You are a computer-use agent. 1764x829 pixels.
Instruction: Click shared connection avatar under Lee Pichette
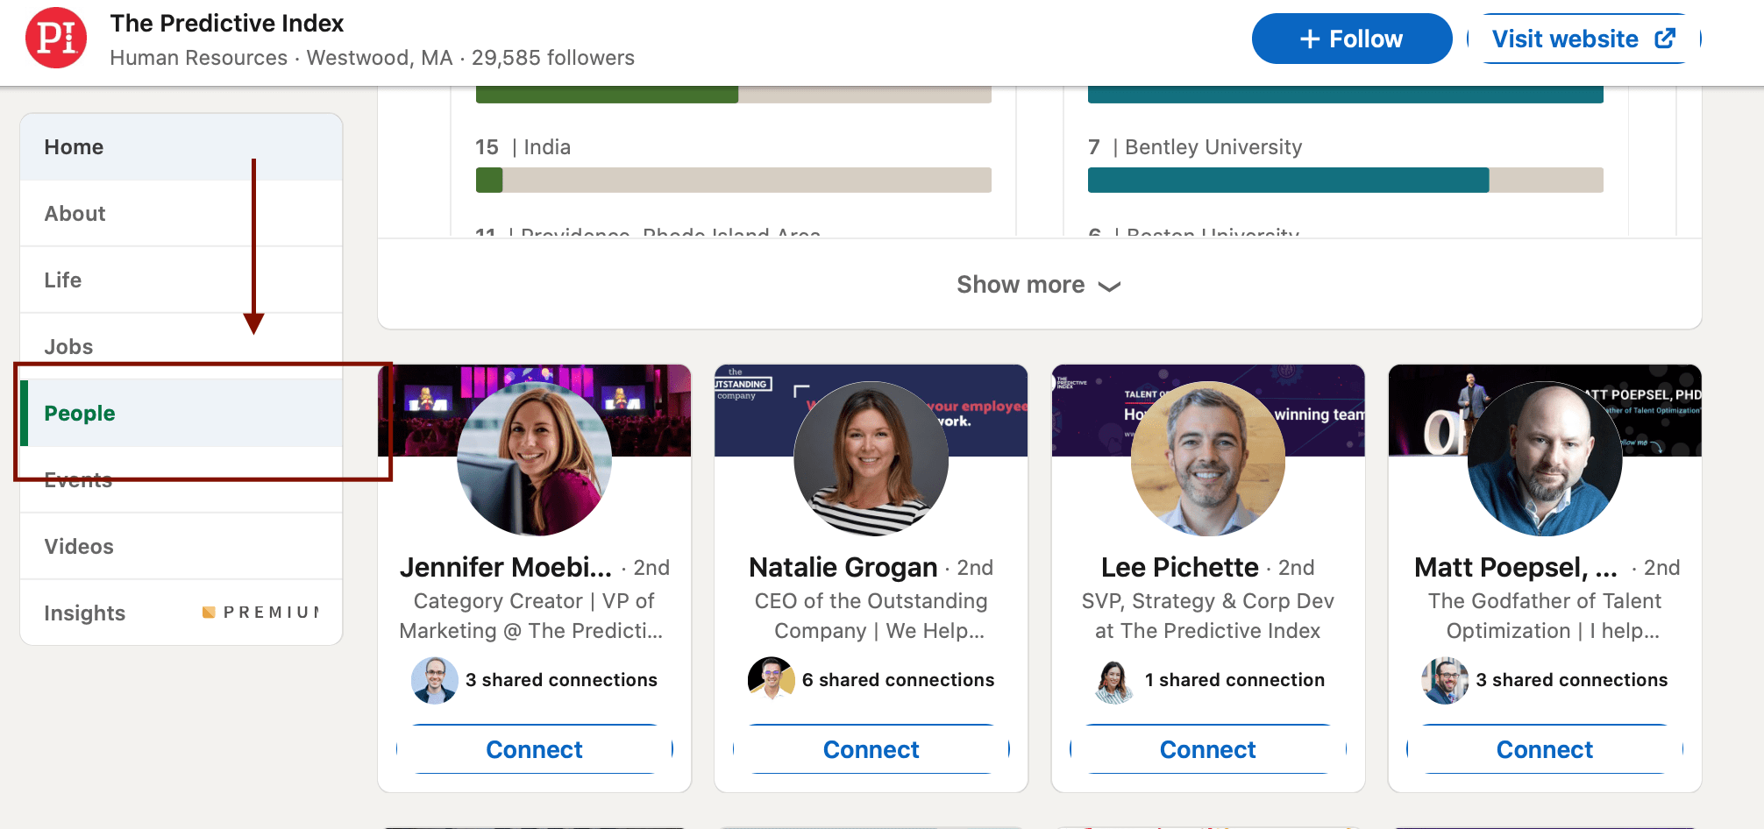pos(1114,680)
